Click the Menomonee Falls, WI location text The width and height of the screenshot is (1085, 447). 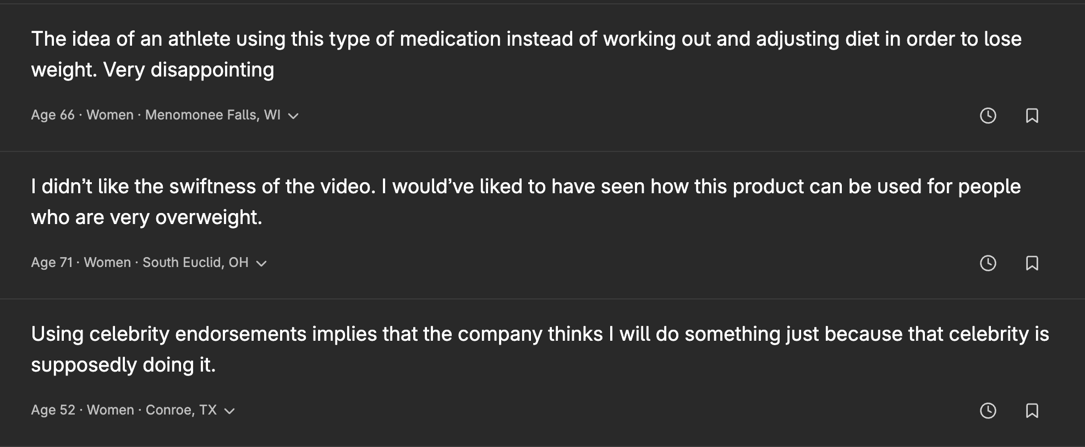coord(212,115)
